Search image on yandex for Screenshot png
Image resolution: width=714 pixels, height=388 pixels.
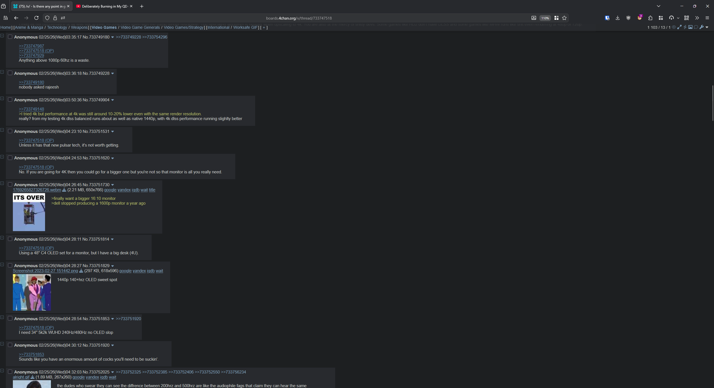tap(139, 271)
